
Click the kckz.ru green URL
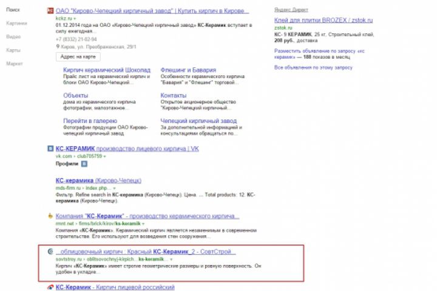[64, 19]
